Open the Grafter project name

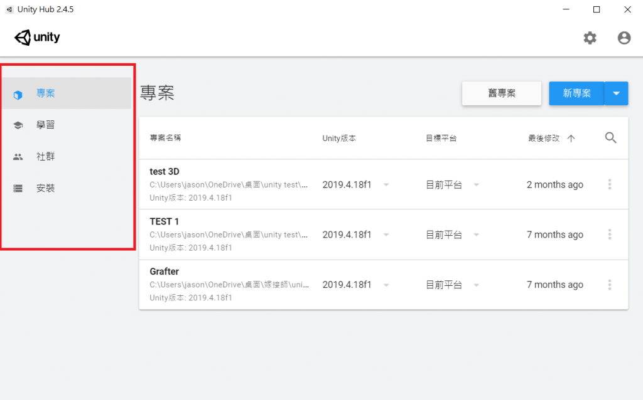point(164,271)
